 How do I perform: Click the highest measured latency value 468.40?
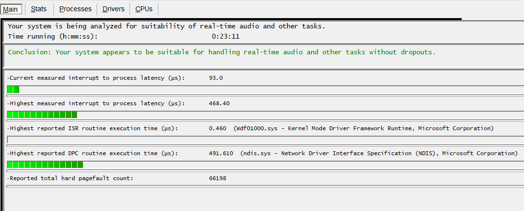click(219, 103)
